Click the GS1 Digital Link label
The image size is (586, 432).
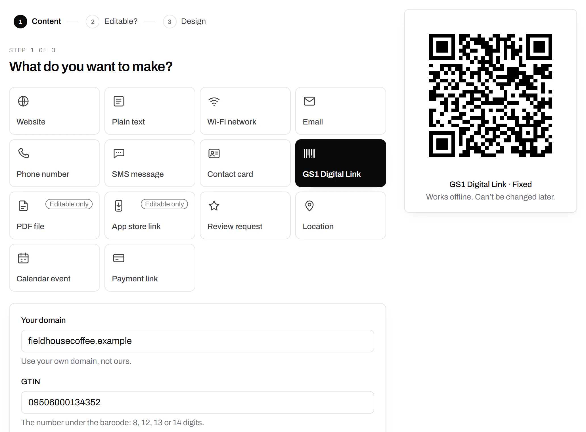click(332, 174)
